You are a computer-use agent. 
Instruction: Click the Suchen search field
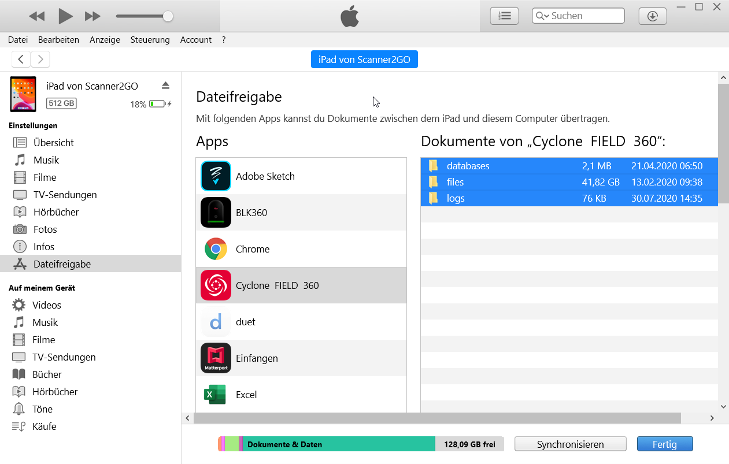tap(578, 16)
